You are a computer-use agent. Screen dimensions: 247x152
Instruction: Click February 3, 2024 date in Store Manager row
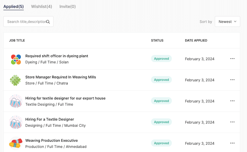[x=200, y=80]
